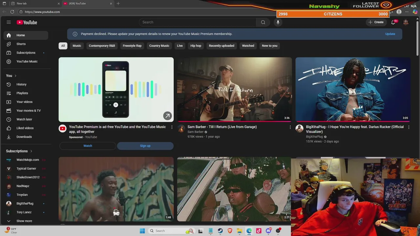
Task: Open Steam from the taskbar
Action: [220, 231]
